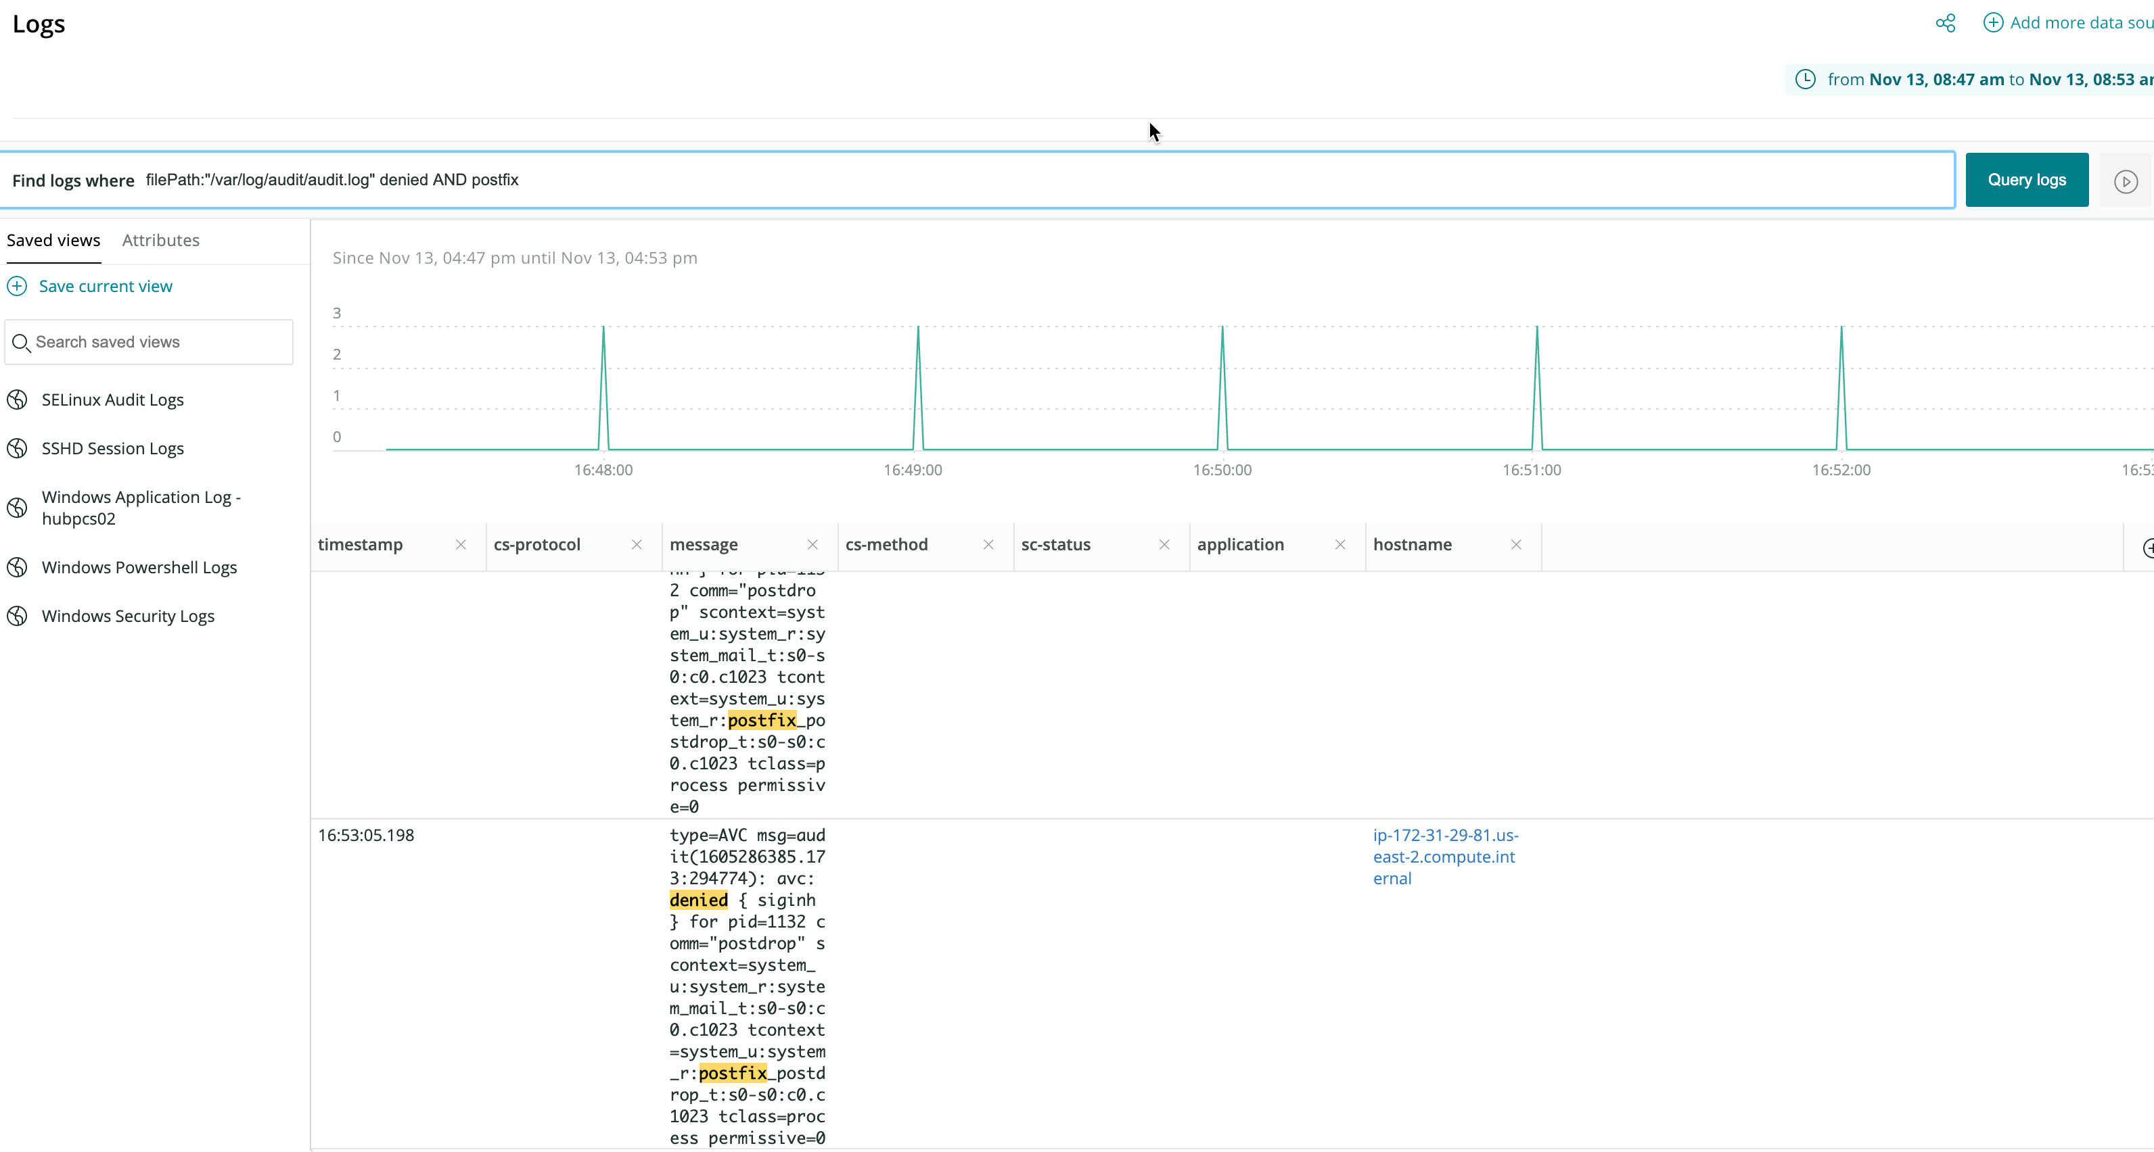Focus the Search saved views field
Viewport: 2154px width, 1152px height.
(149, 341)
